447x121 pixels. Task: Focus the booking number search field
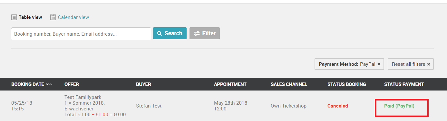pyautogui.click(x=81, y=34)
